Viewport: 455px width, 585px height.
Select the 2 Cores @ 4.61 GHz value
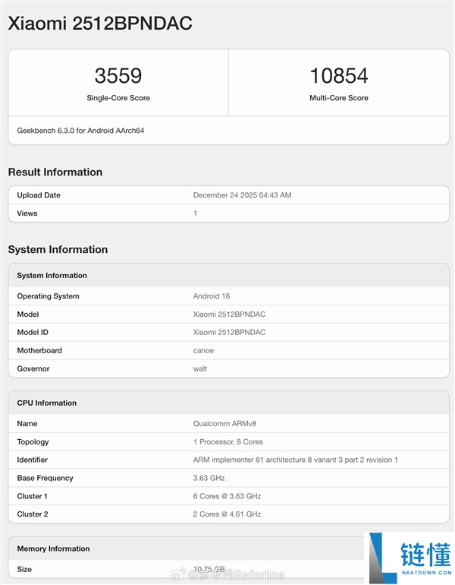pos(227,514)
